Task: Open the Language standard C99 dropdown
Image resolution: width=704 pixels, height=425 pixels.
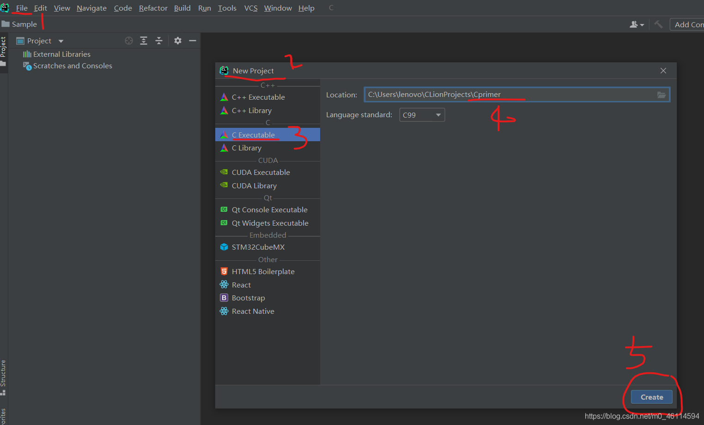Action: [422, 115]
